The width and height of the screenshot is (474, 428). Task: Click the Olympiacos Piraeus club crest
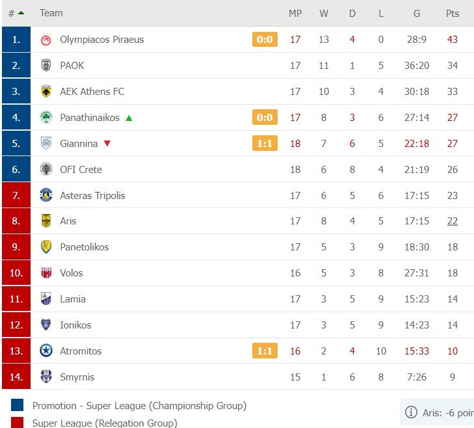pos(46,40)
